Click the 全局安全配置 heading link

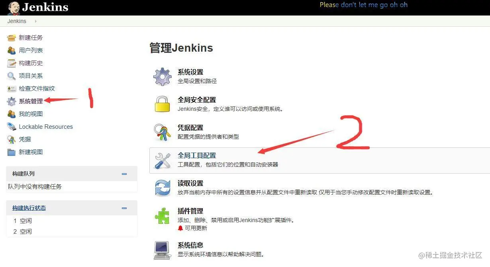(x=197, y=100)
